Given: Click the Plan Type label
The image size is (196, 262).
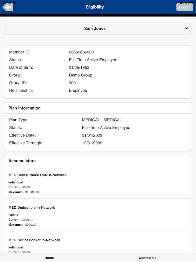Looking at the screenshot, I should 19,120.
